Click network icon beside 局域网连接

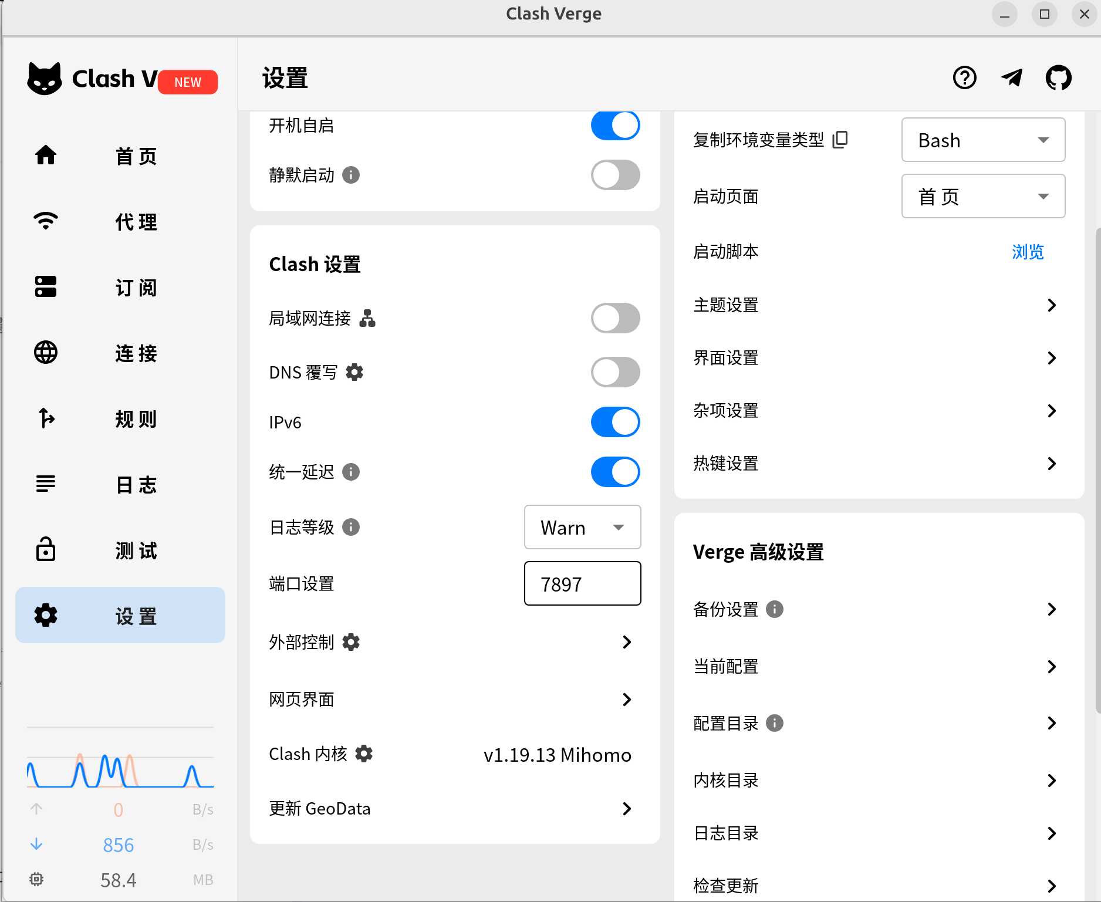367,318
